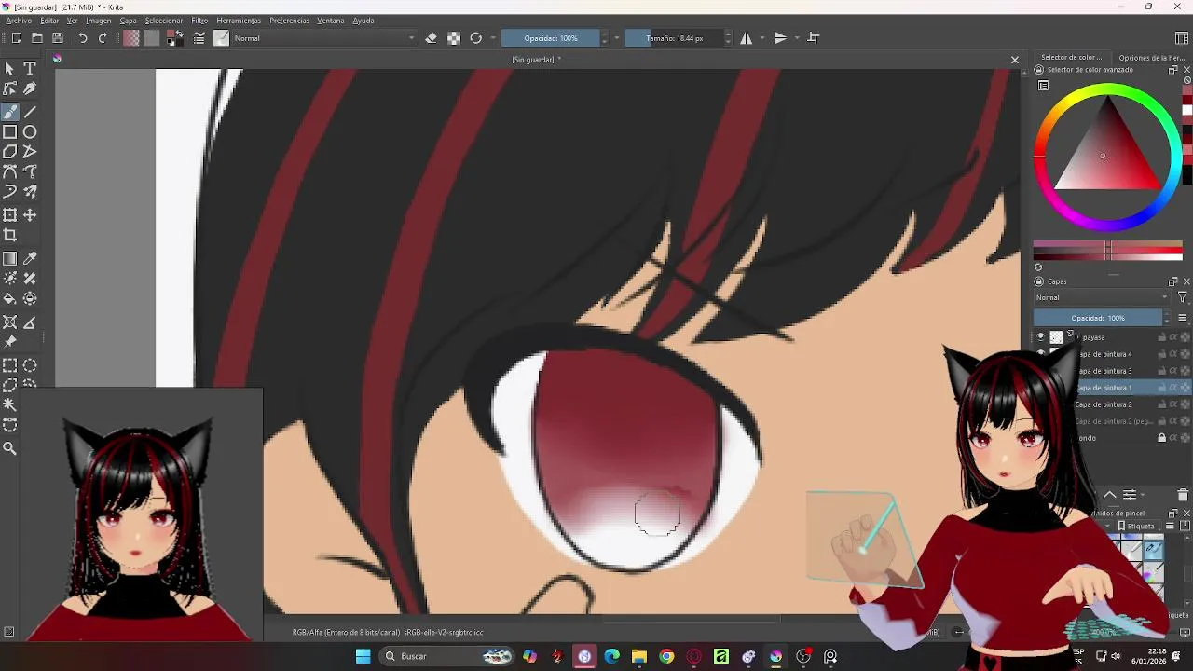Viewport: 1193px width, 671px height.
Task: Select the Transform tool
Action: point(10,215)
